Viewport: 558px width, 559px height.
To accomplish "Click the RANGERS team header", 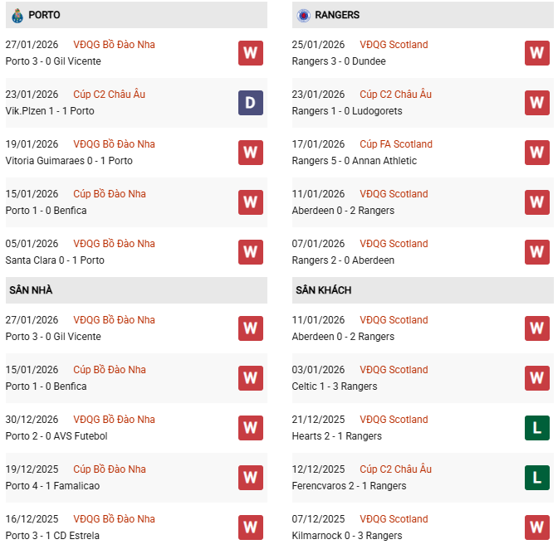I will (x=337, y=15).
